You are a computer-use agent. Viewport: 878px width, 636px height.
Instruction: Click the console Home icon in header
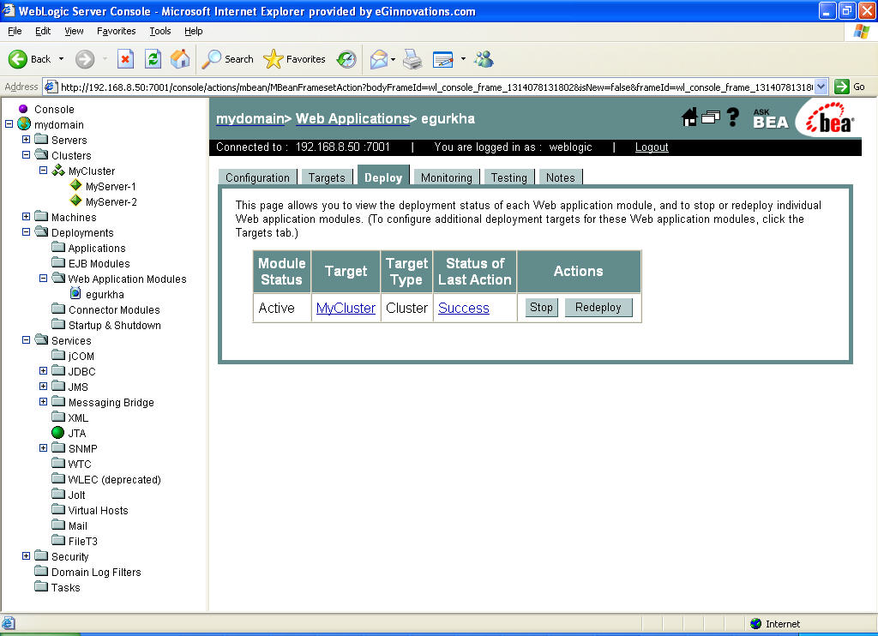tap(689, 117)
